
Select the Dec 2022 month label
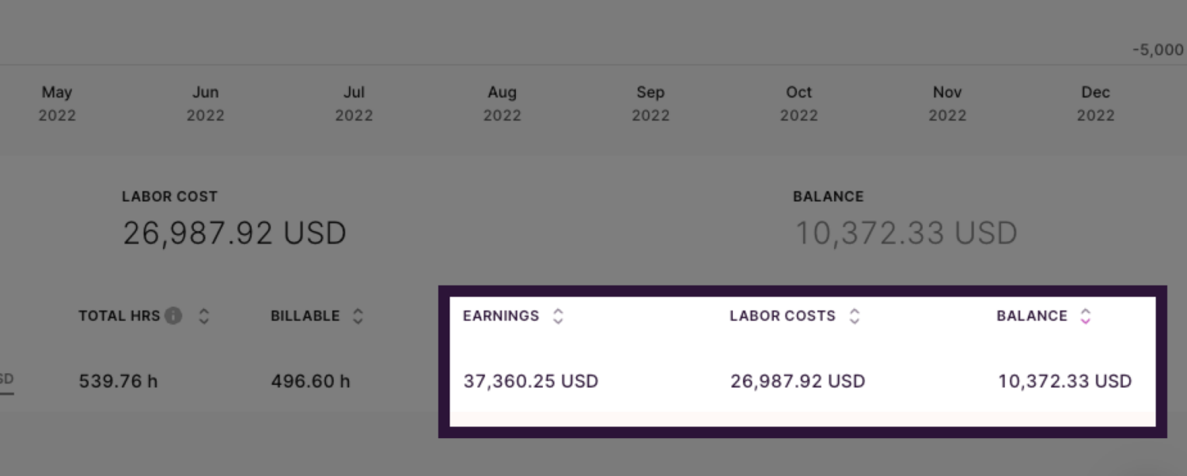(1095, 103)
